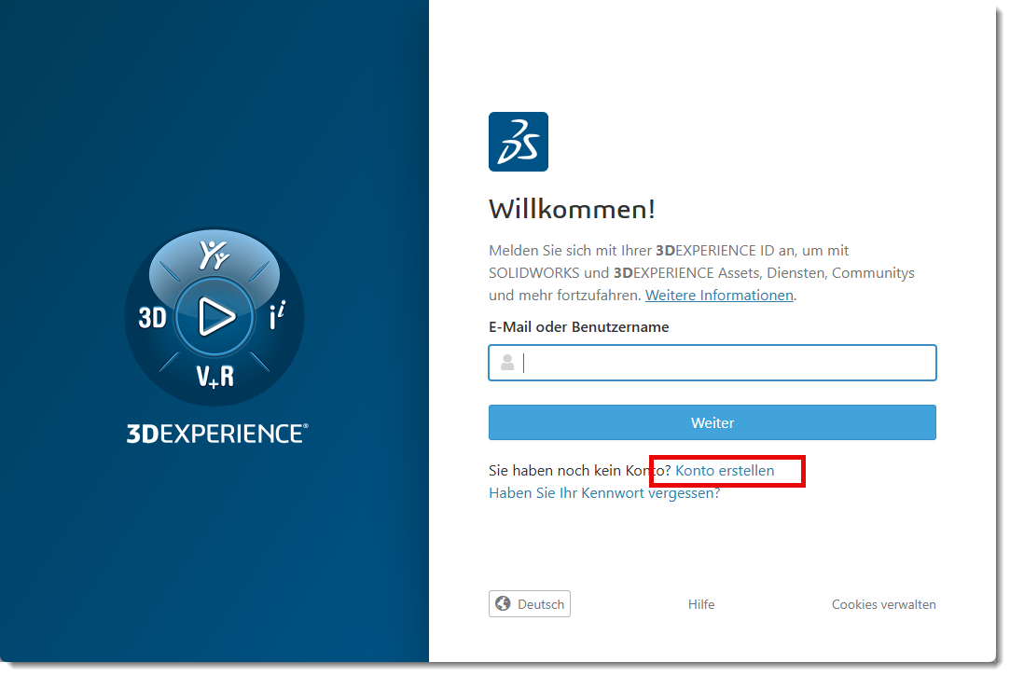The height and width of the screenshot is (676, 1010).
Task: Click the Willkommen! heading
Action: [572, 210]
